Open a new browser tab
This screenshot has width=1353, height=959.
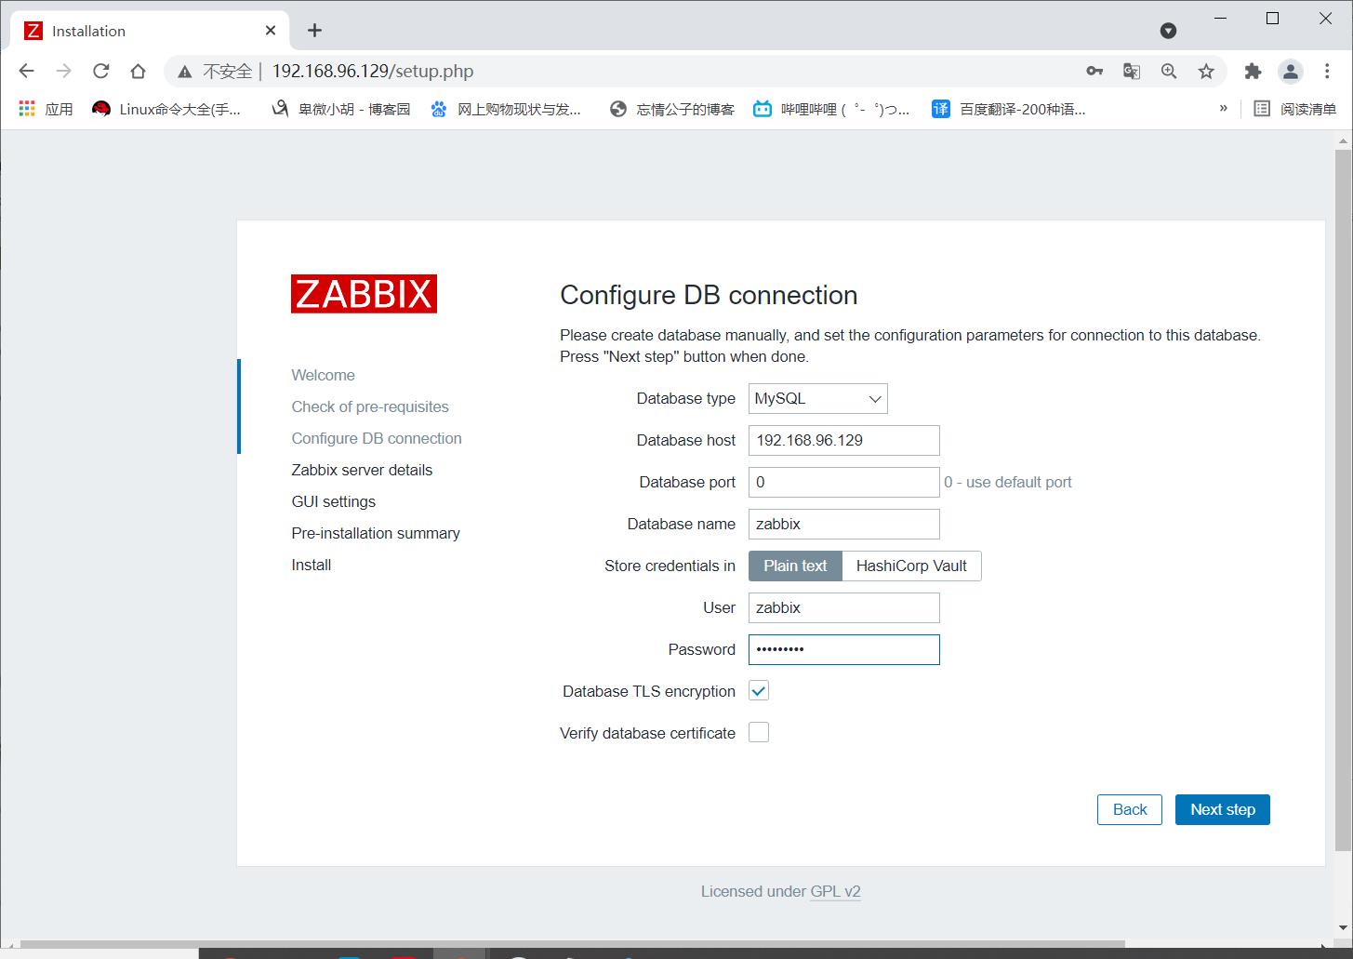click(x=314, y=31)
